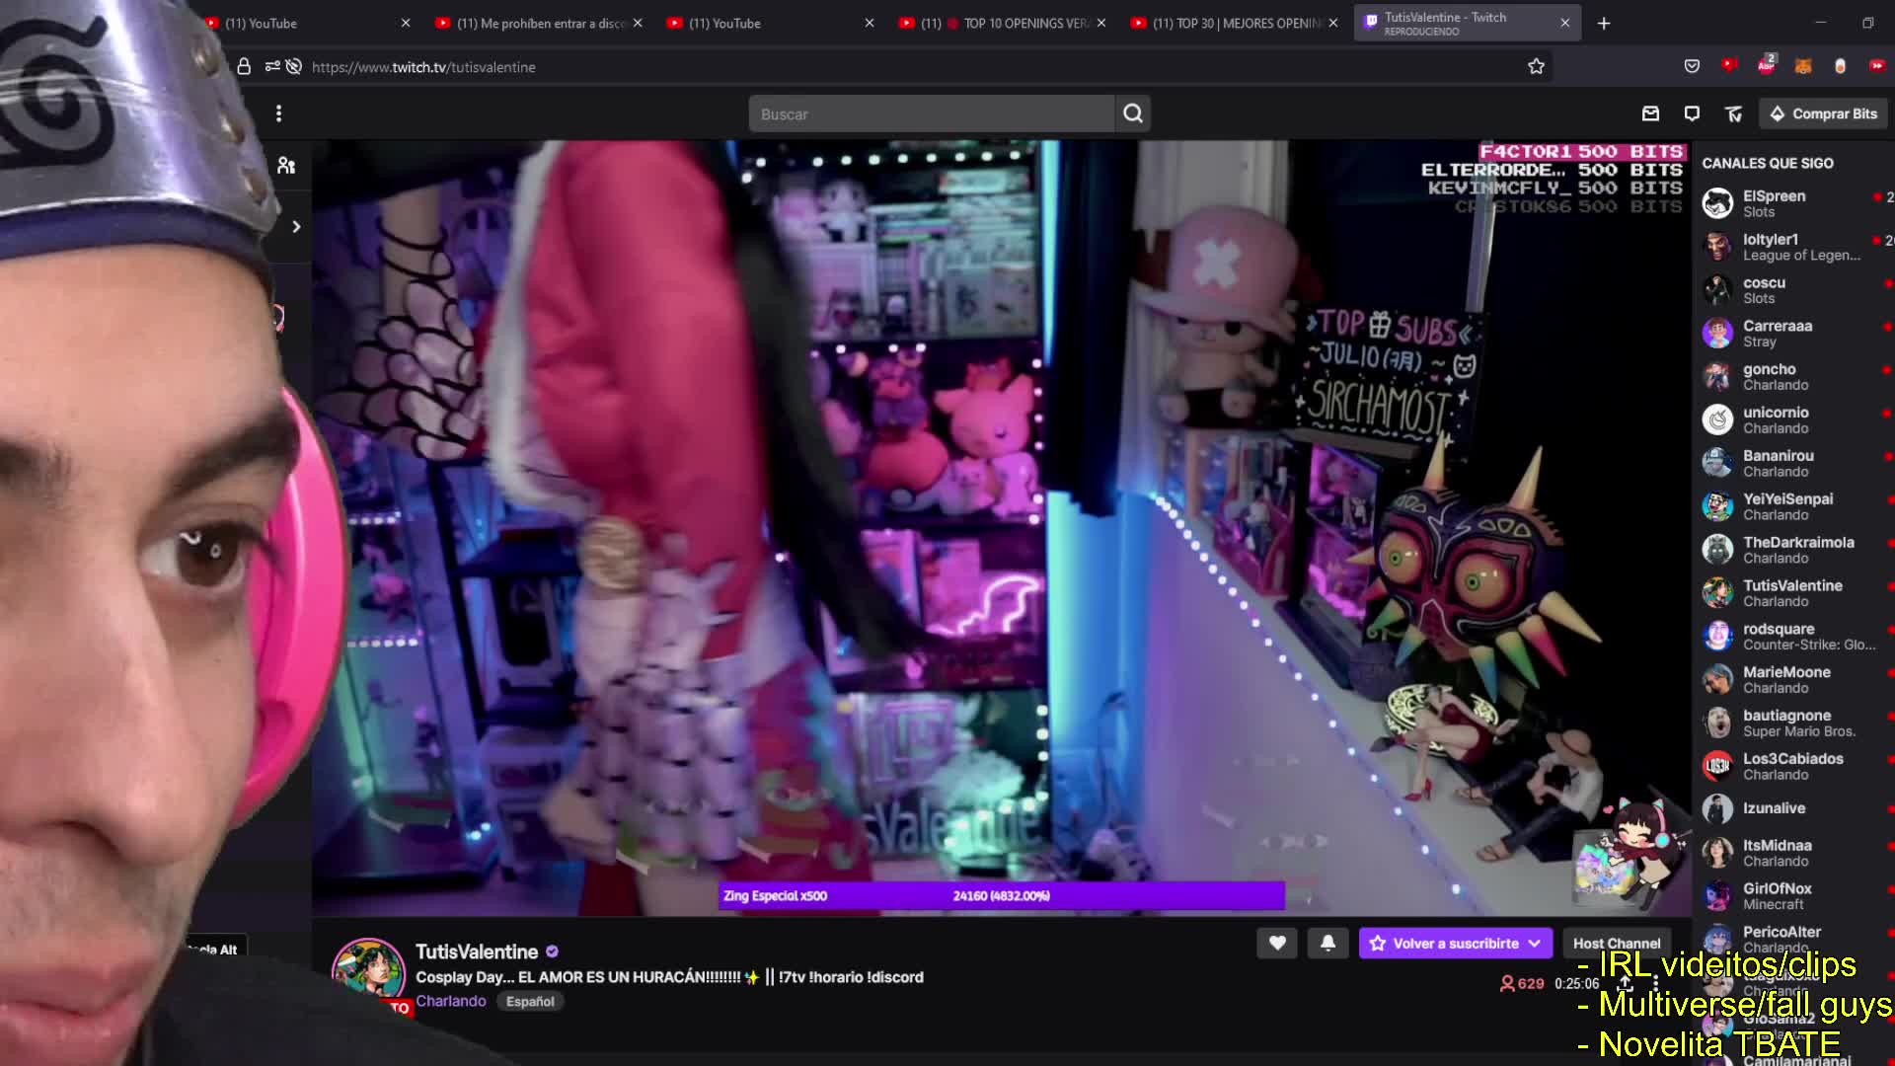Open the Twitch inbox notifications icon
Screen dimensions: 1895x1066
(1650, 114)
